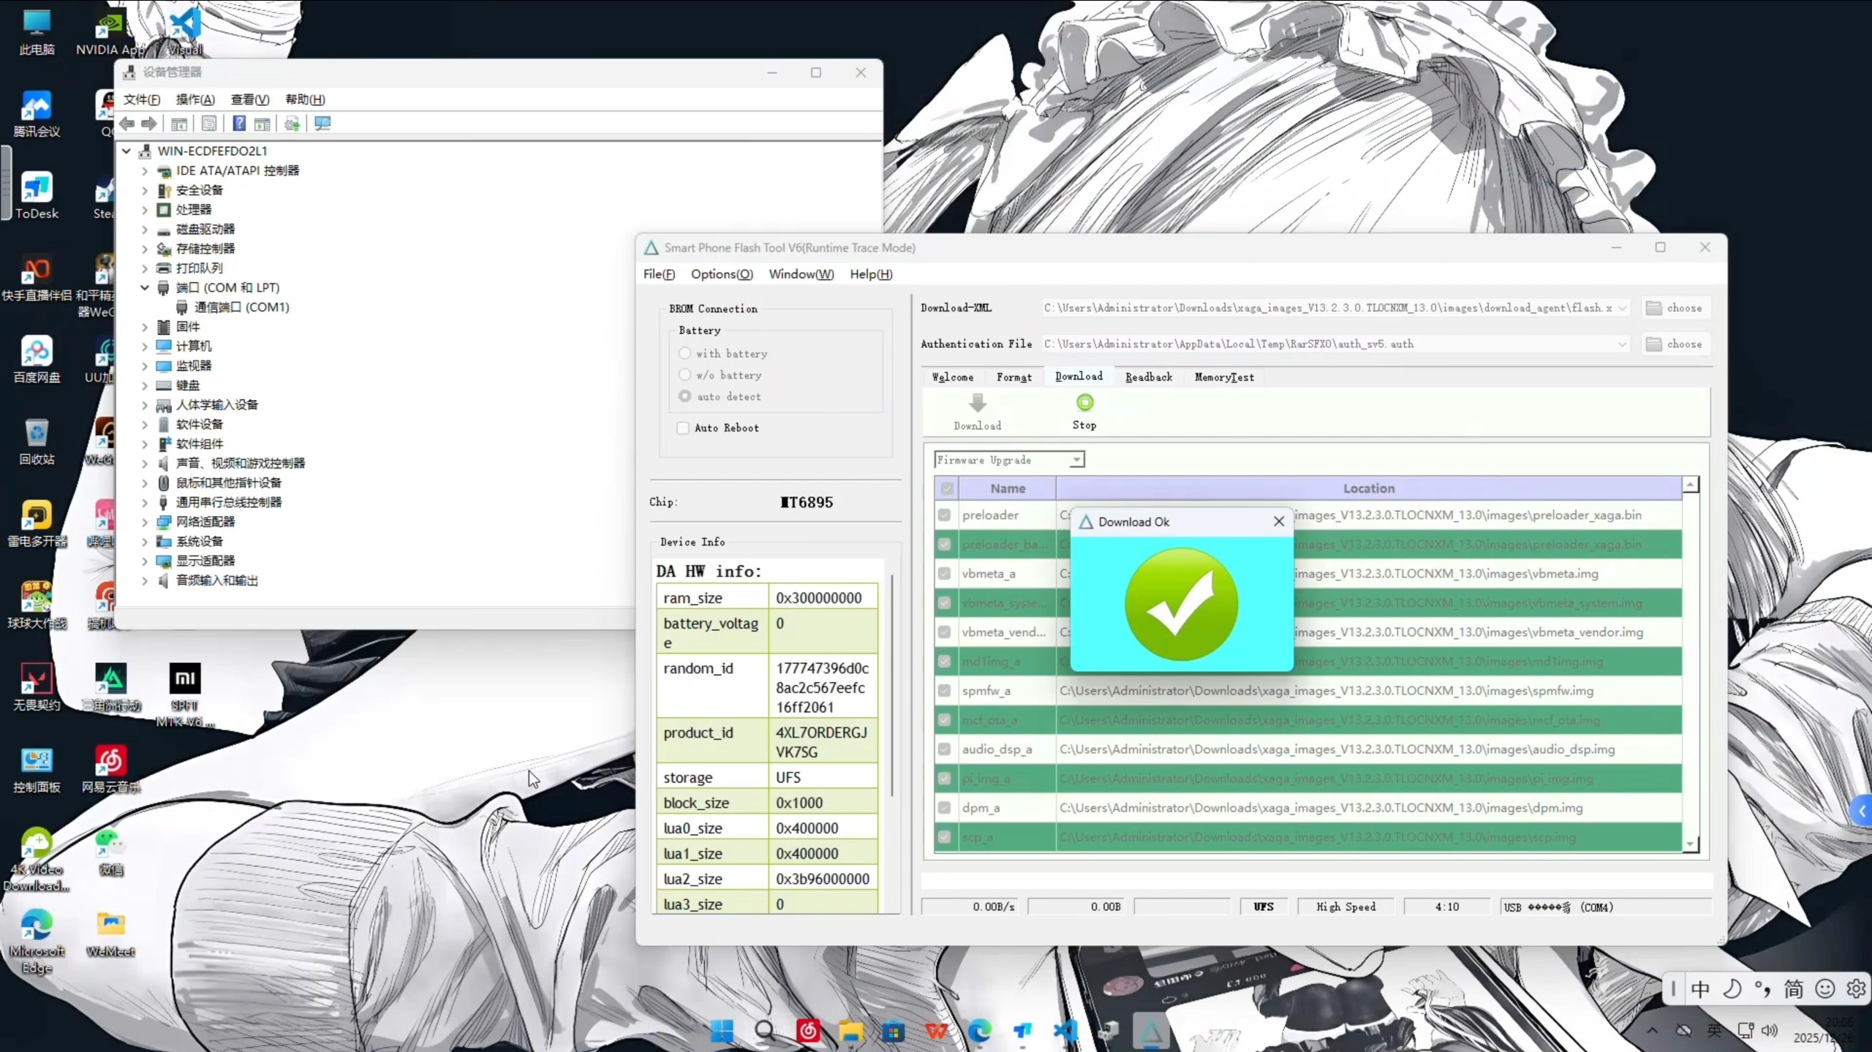Click the scan hardware monitor toolbar icon
The height and width of the screenshot is (1052, 1872).
click(322, 124)
